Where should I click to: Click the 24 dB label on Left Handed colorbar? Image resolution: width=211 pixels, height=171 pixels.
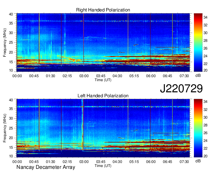click(x=205, y=141)
